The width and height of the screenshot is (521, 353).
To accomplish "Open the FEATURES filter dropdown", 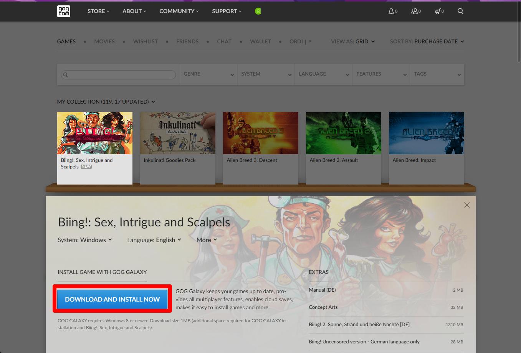I will pyautogui.click(x=381, y=74).
